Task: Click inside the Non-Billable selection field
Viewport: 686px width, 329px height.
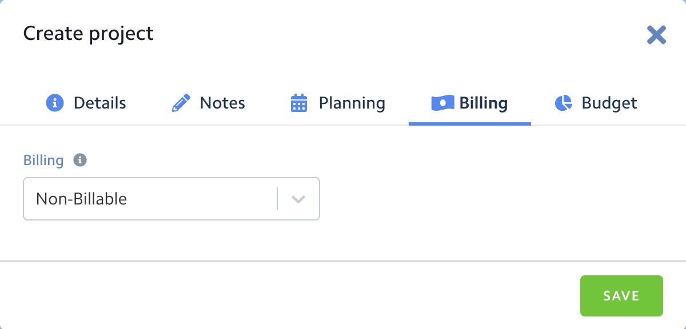Action: pyautogui.click(x=143, y=199)
